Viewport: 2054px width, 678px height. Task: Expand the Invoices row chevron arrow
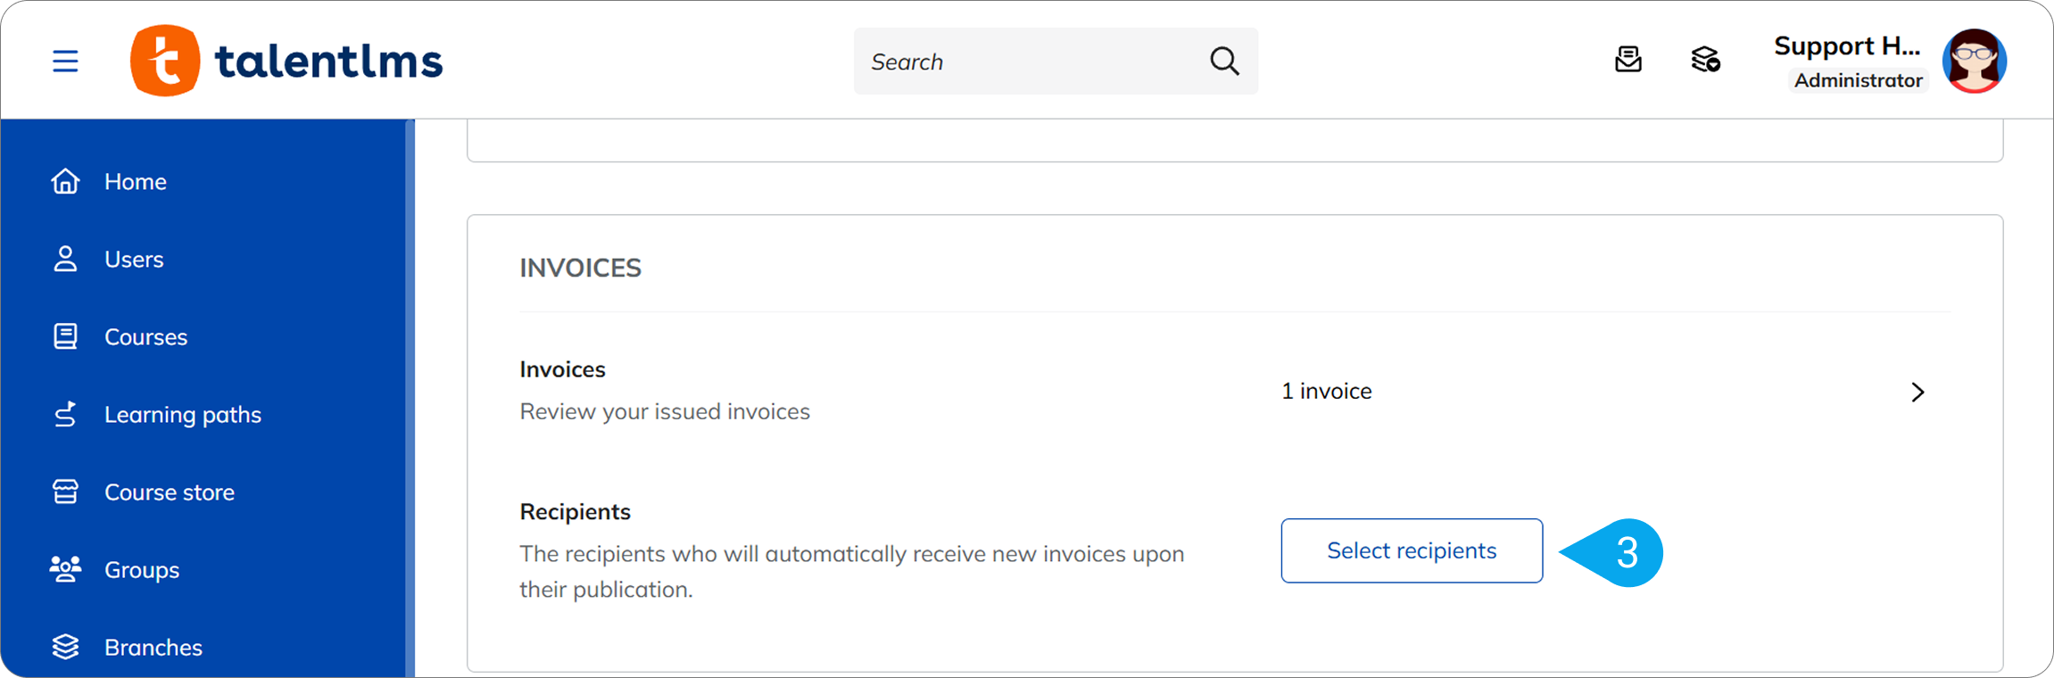click(1917, 392)
